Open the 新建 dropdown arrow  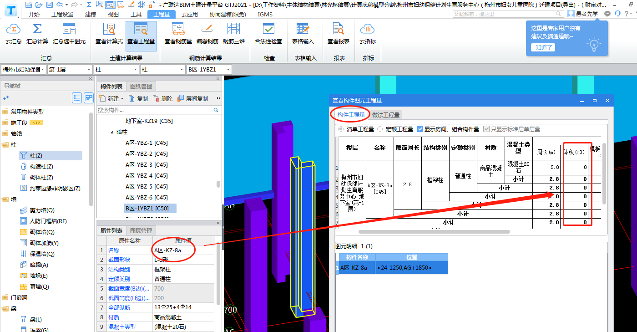(122, 99)
